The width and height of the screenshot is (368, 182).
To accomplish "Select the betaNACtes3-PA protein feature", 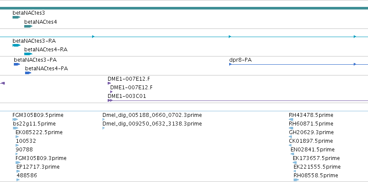I will pos(17,64).
